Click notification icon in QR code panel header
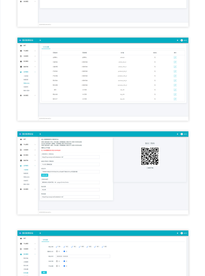This screenshot has height=276, width=205. [177, 134]
